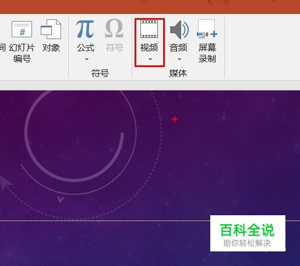Click the Video (视频) film icon

click(149, 29)
